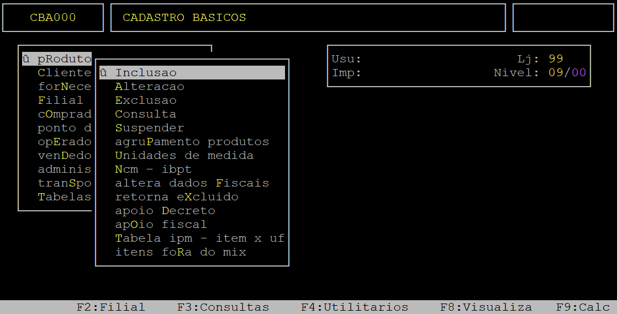Choose altera dados Fiscais
This screenshot has width=617, height=314.
pyautogui.click(x=192, y=183)
